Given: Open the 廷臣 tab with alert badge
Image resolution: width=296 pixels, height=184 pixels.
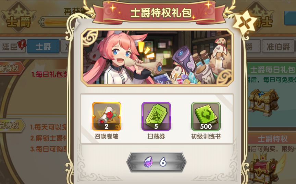Looking at the screenshot, I should (12, 46).
